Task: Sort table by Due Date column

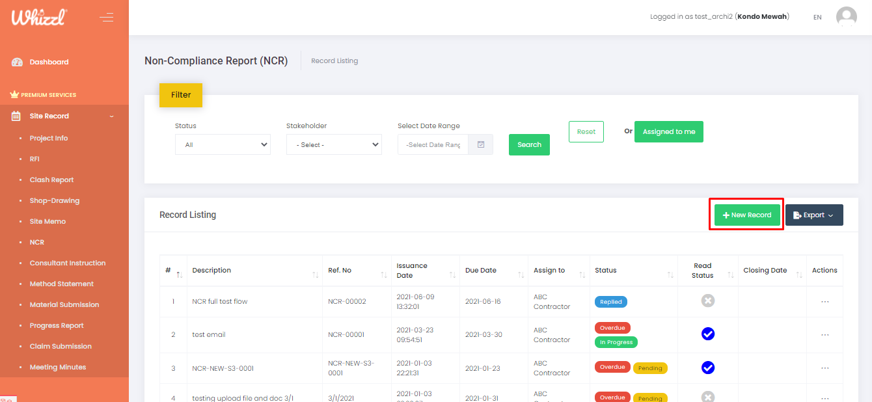Action: pyautogui.click(x=480, y=271)
